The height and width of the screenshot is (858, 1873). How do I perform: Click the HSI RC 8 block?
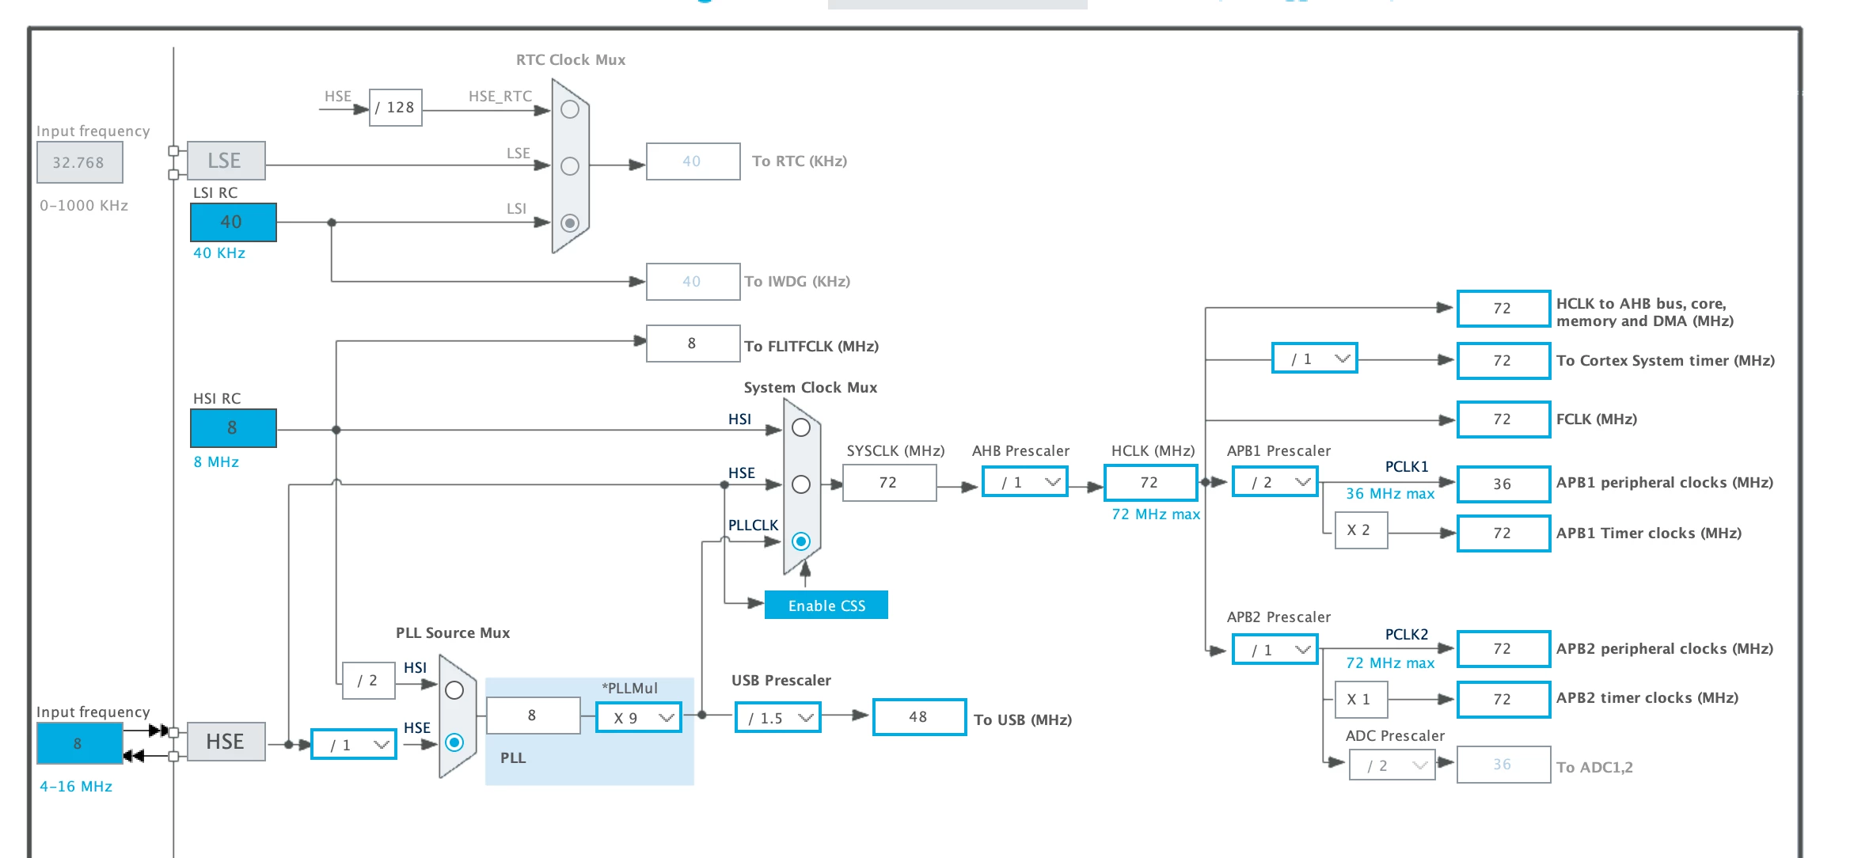pyautogui.click(x=234, y=427)
